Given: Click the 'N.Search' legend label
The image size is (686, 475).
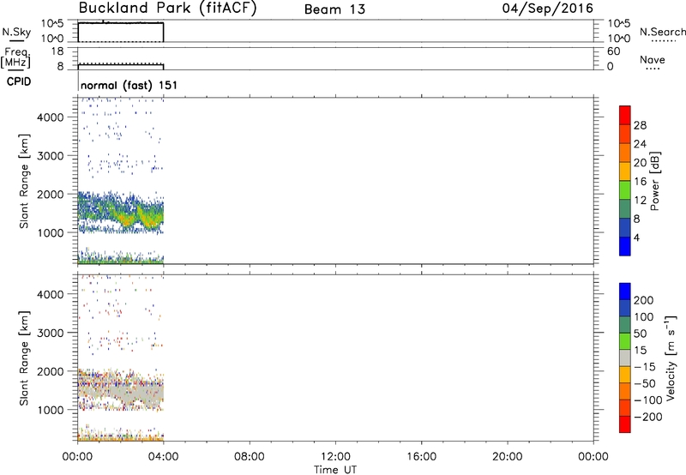Looking at the screenshot, I should click(x=662, y=32).
